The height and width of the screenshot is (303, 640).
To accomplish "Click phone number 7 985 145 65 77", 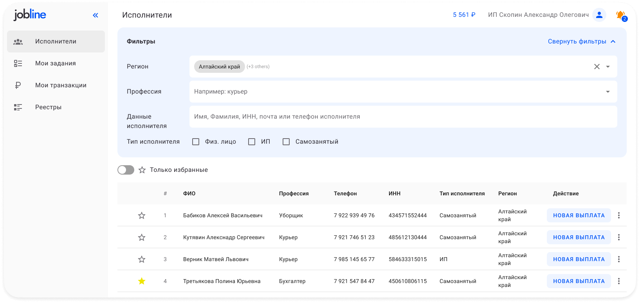I will [x=354, y=259].
